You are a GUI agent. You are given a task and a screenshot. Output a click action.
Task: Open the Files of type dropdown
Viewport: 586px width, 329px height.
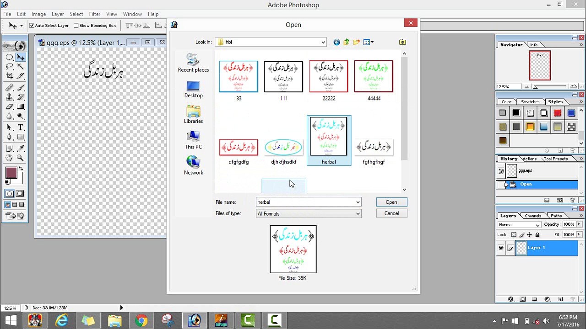[358, 213]
